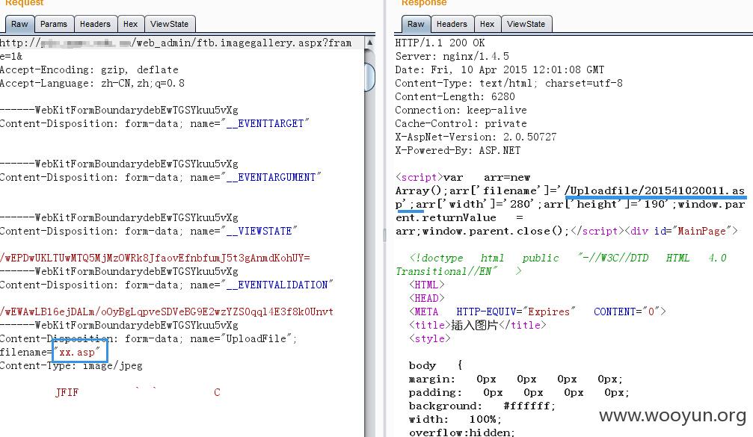Click the request URL ftb.imagegallery.aspx line
Image resolution: width=753 pixels, height=437 pixels.
[176, 43]
